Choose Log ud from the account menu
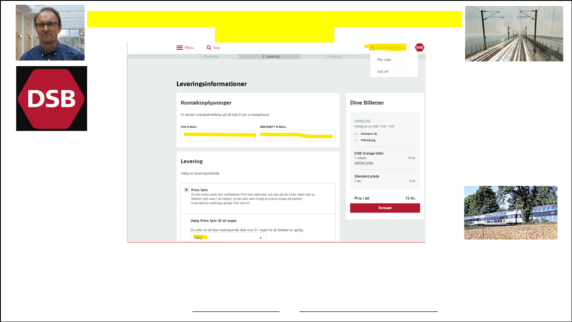Screen dimensions: 572x322 [383, 71]
